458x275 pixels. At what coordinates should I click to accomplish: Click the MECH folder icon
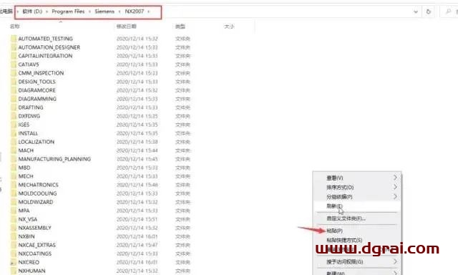click(x=14, y=176)
